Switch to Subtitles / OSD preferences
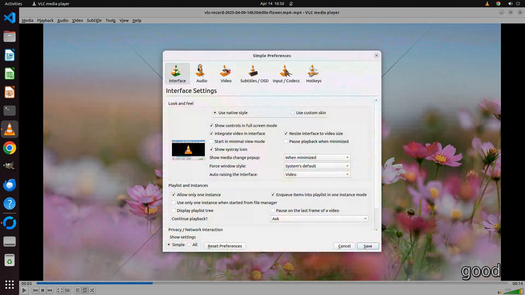 pos(254,74)
